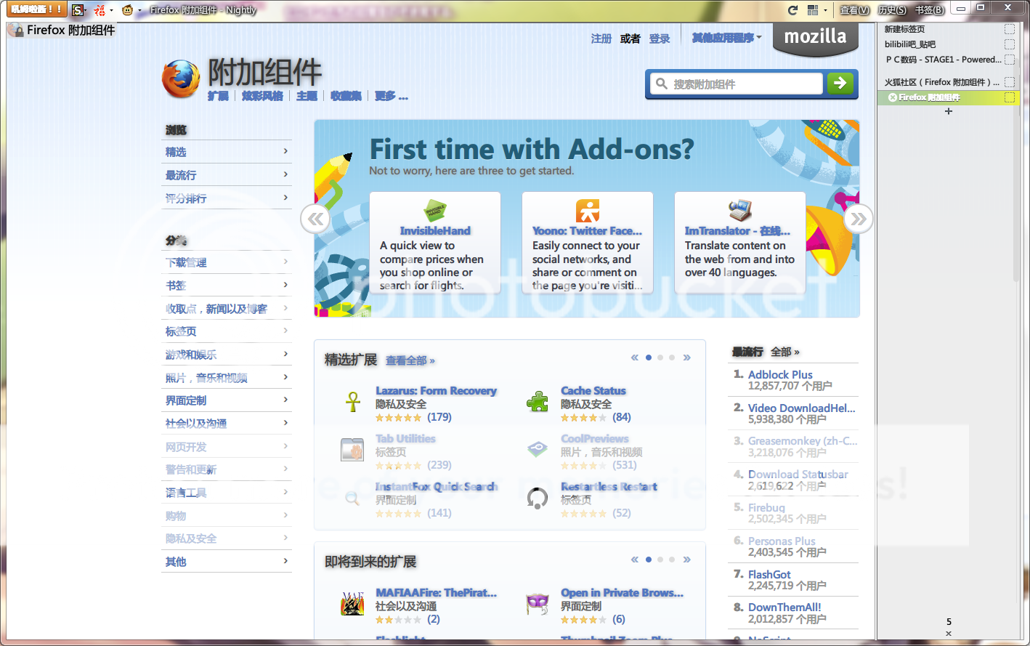
Task: Open the Adblock Plus popular entry
Action: coord(780,374)
